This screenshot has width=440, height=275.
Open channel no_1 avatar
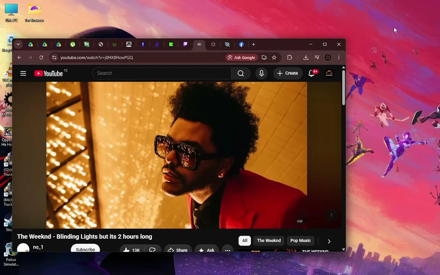pyautogui.click(x=23, y=247)
